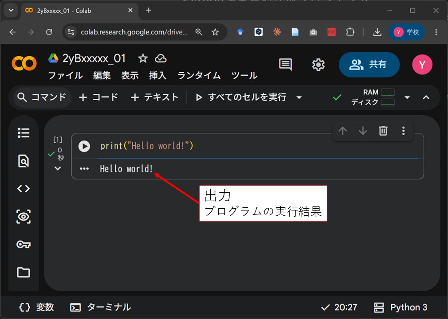Click the 20:27 execution status

point(339,307)
